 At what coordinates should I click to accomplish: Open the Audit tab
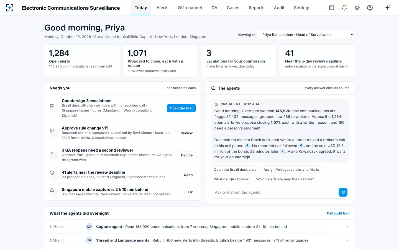[x=279, y=8]
